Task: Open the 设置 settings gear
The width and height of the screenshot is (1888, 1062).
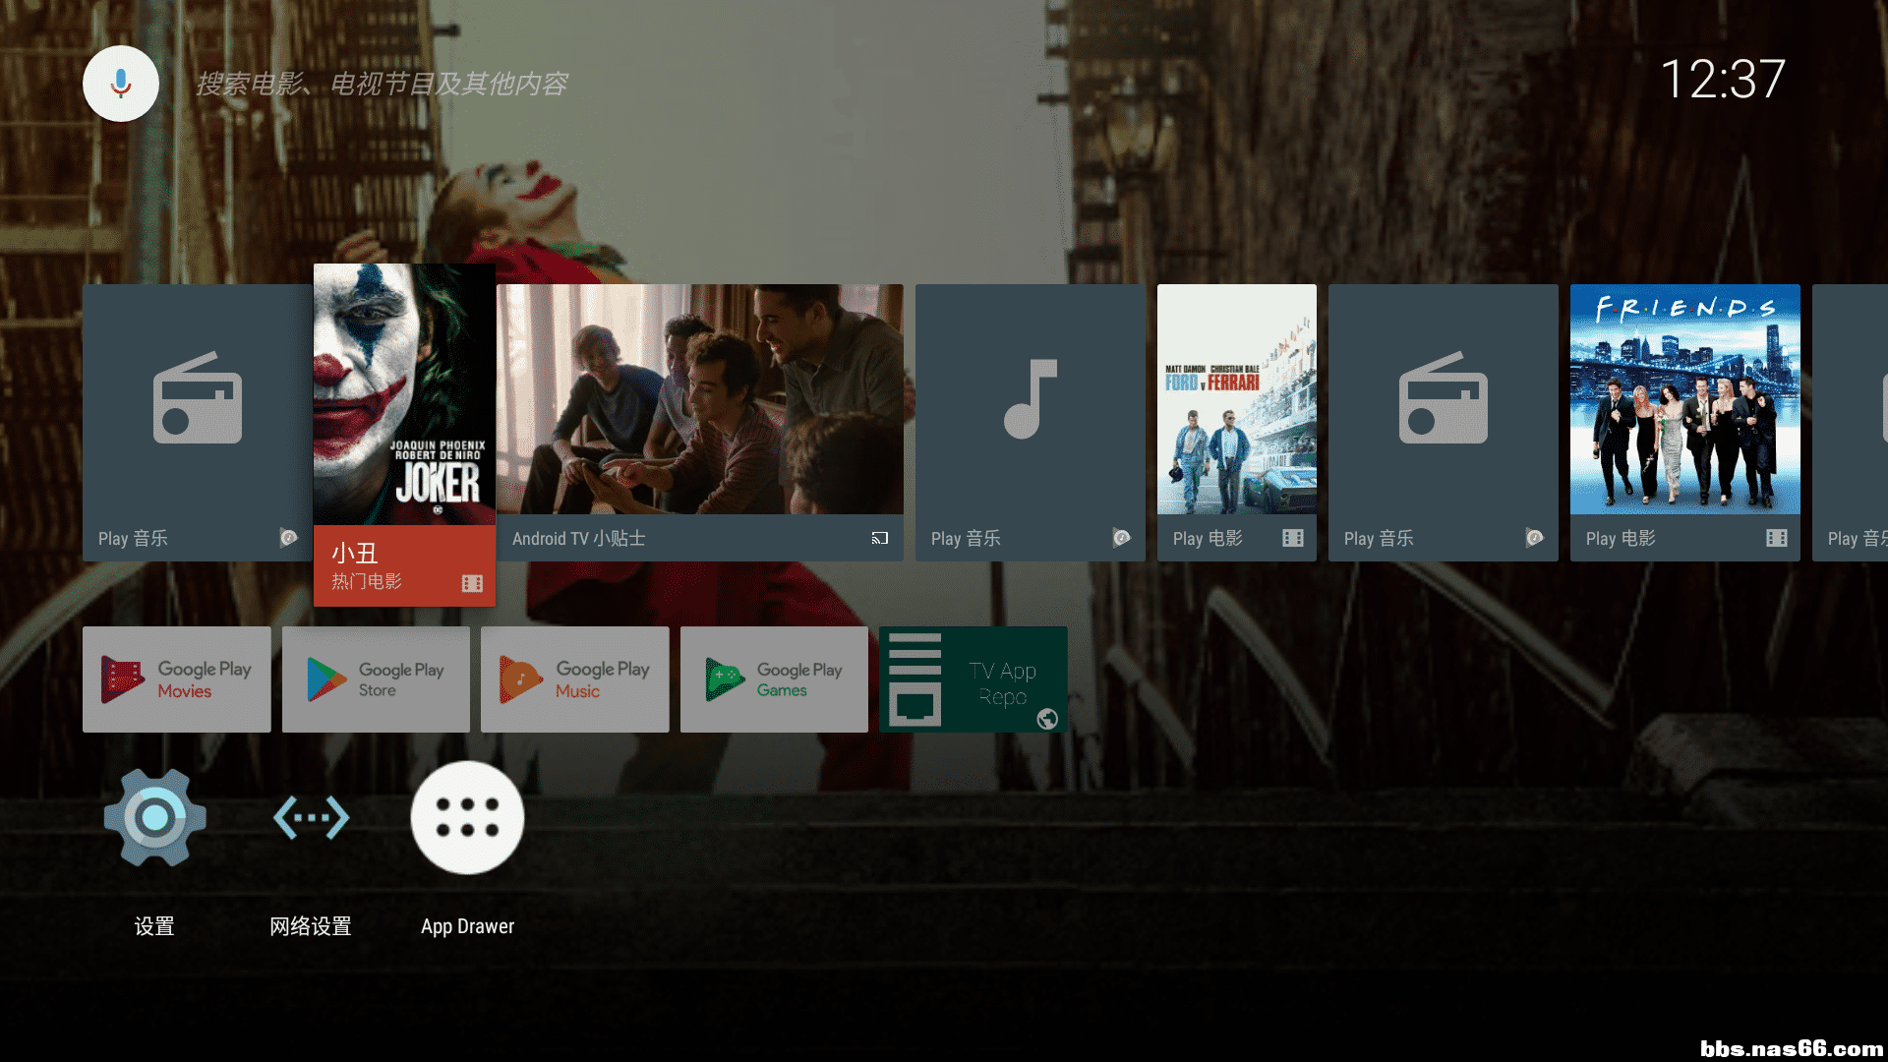Action: (x=154, y=818)
